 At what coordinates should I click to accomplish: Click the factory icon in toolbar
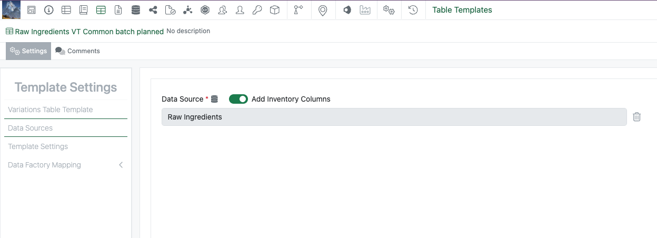[x=365, y=10]
